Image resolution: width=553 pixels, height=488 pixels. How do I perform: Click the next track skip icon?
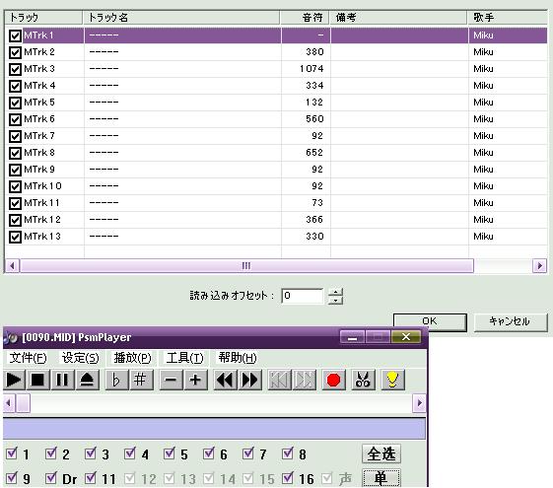pyautogui.click(x=304, y=380)
